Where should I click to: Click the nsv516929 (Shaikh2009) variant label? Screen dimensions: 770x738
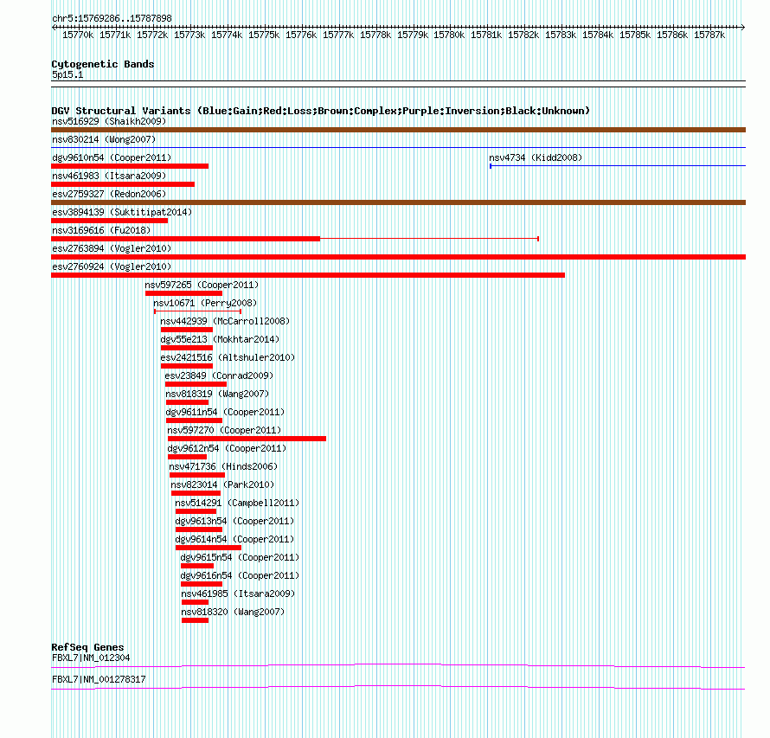point(109,121)
